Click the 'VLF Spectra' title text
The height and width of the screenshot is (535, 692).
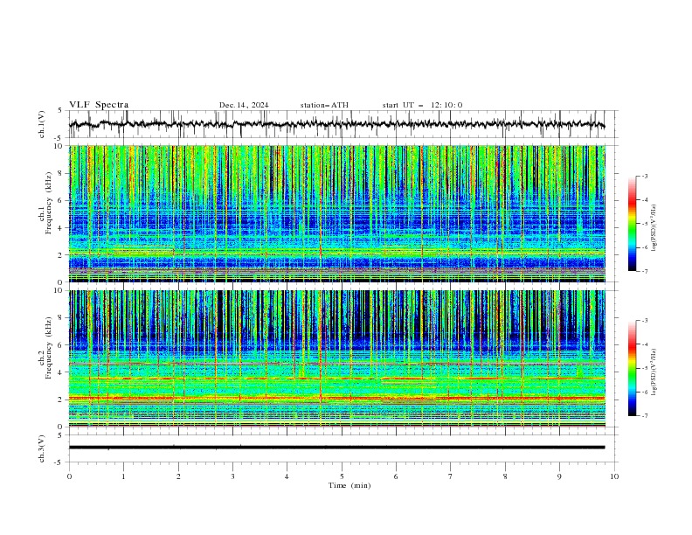99,105
